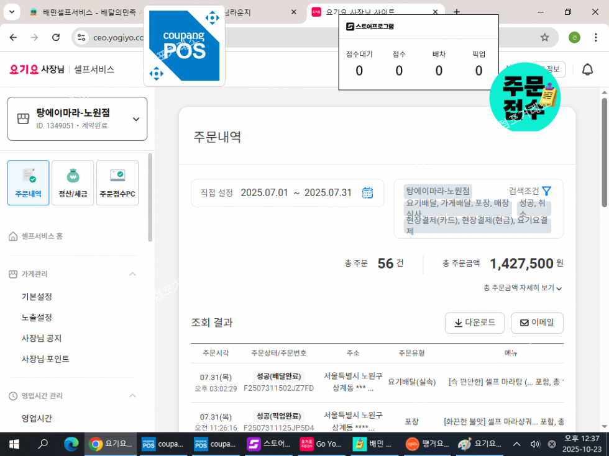Image resolution: width=609 pixels, height=456 pixels.
Task: Click the floating 주문접수 round widget
Action: pos(525,97)
